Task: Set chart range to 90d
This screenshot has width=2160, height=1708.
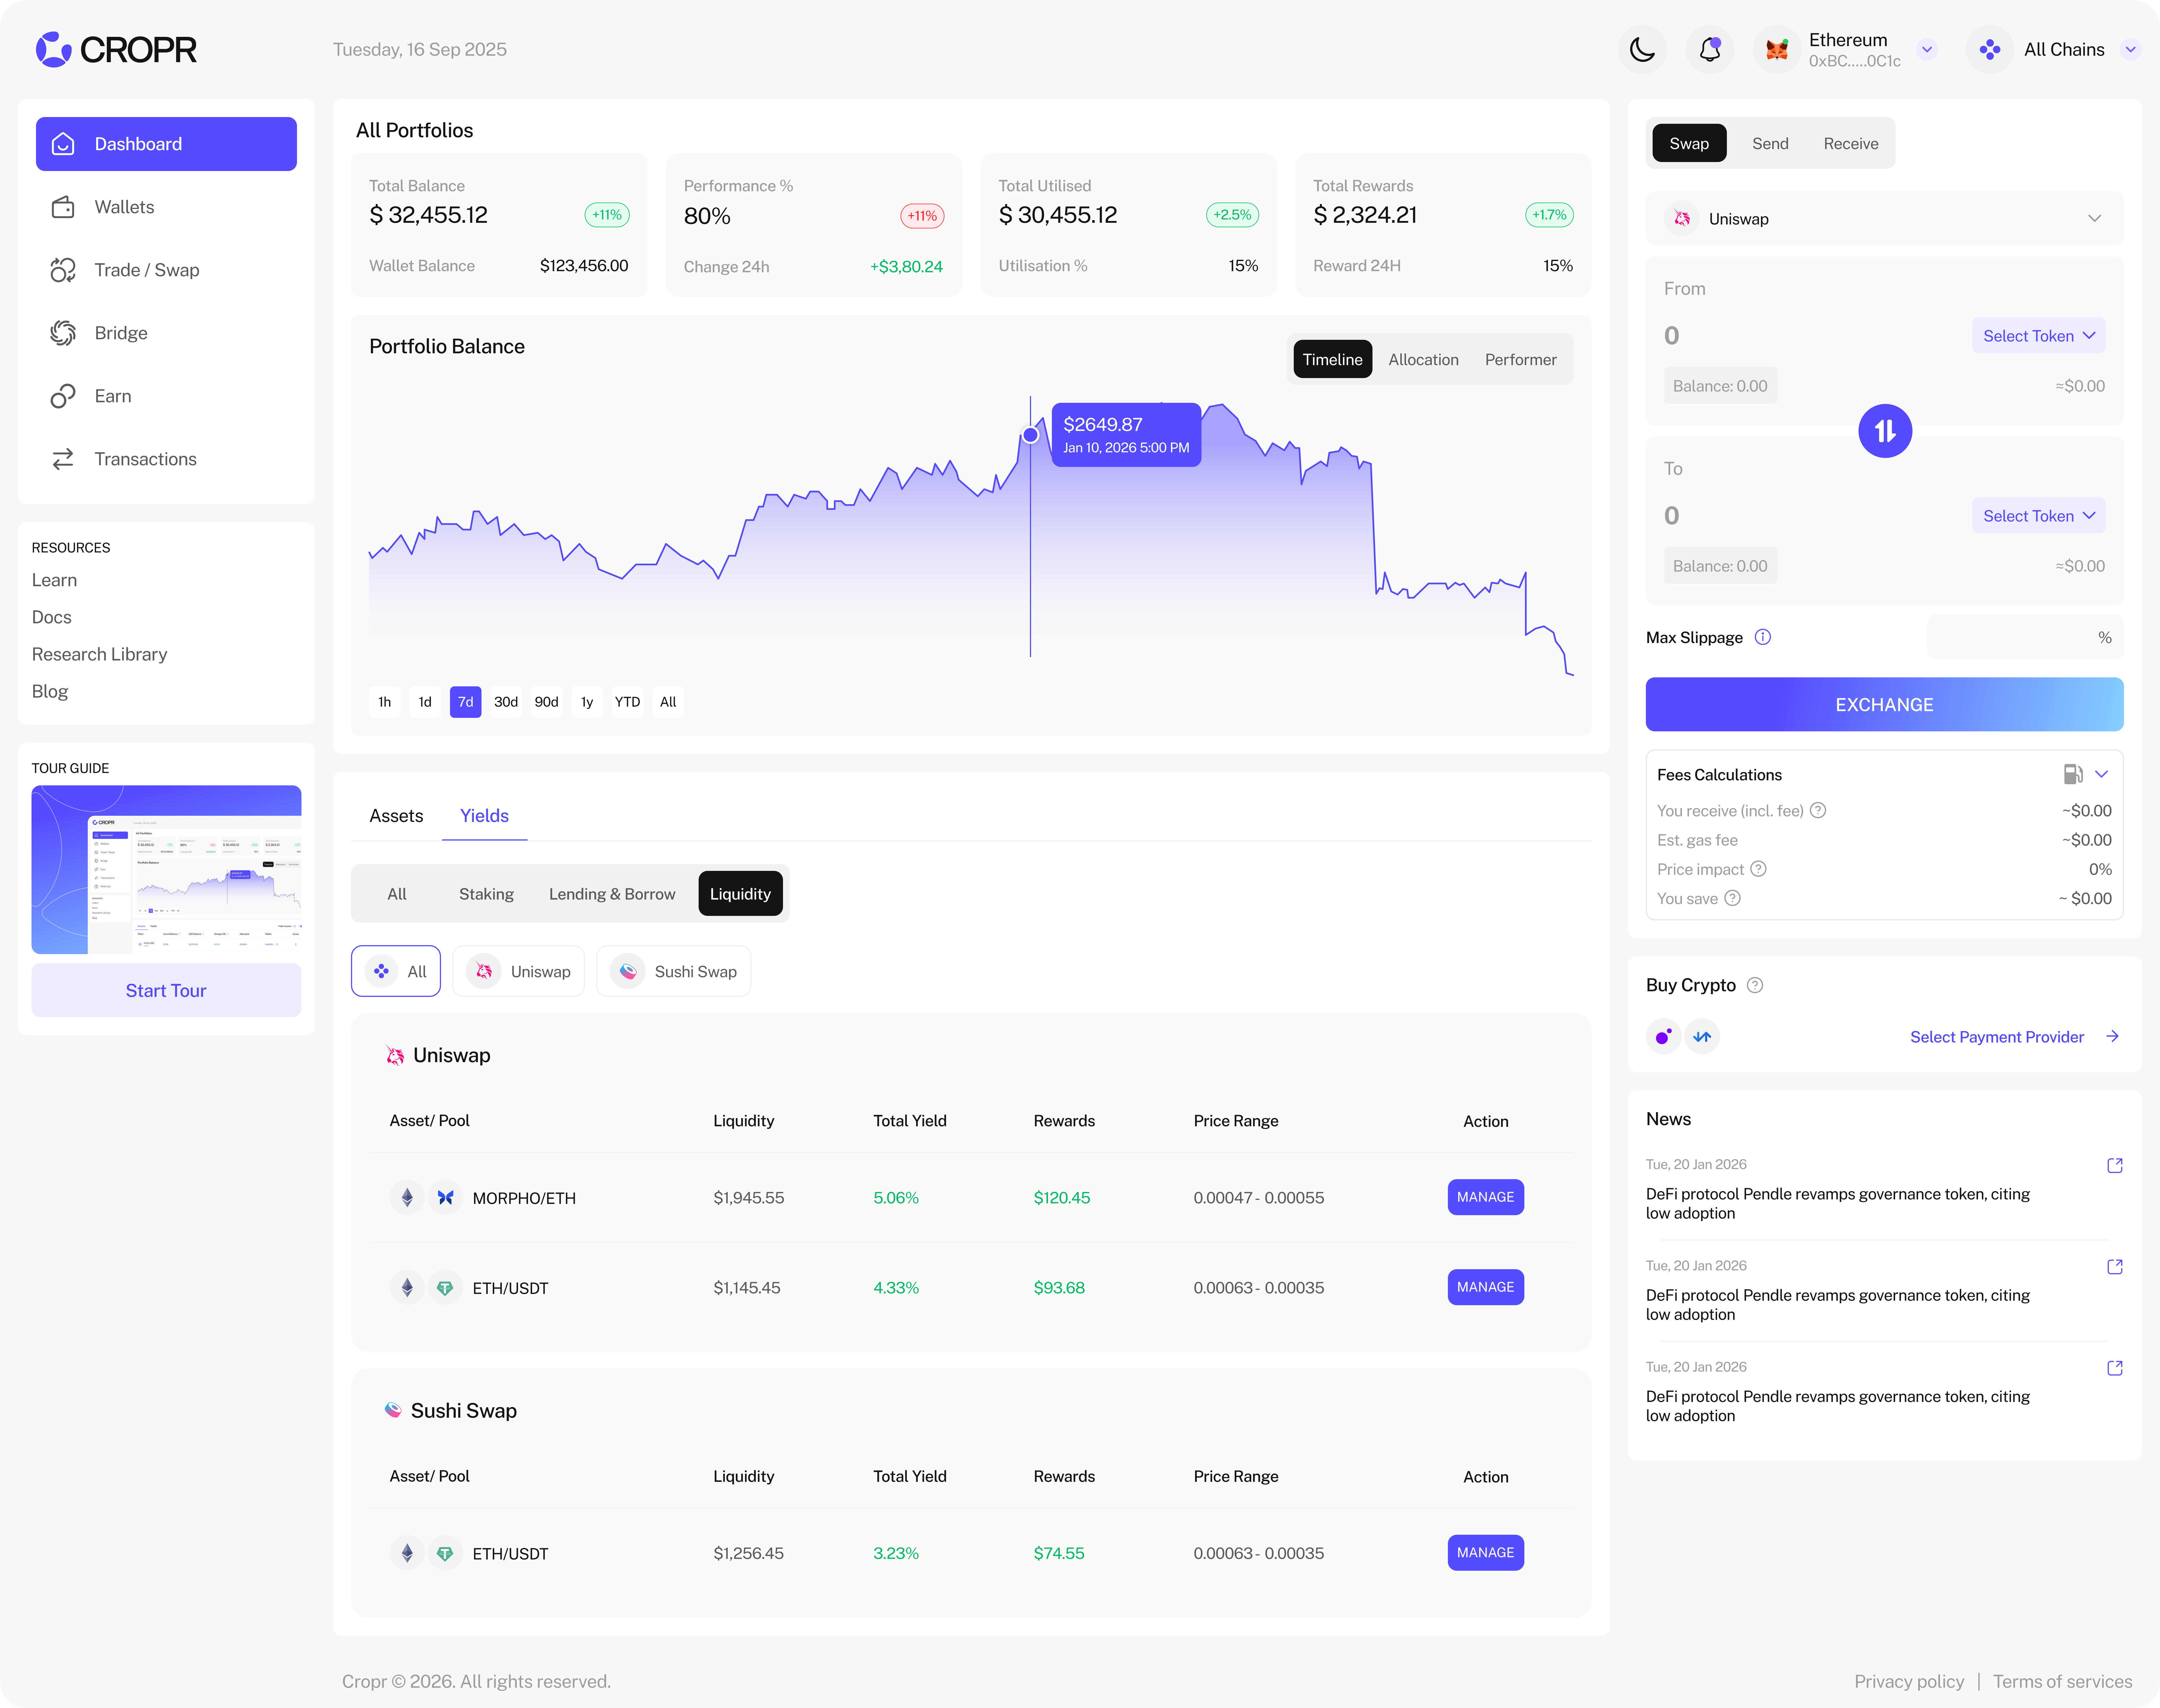Action: pyautogui.click(x=547, y=702)
